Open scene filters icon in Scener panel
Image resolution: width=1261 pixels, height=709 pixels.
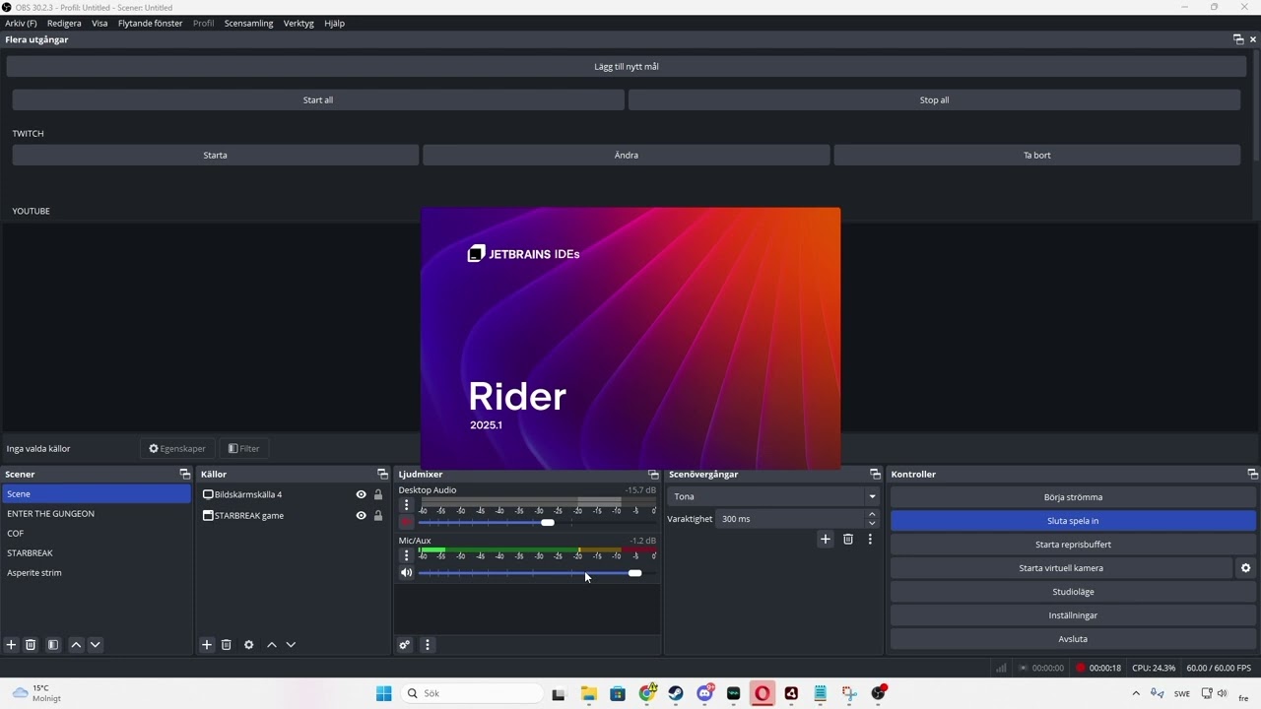tap(53, 645)
